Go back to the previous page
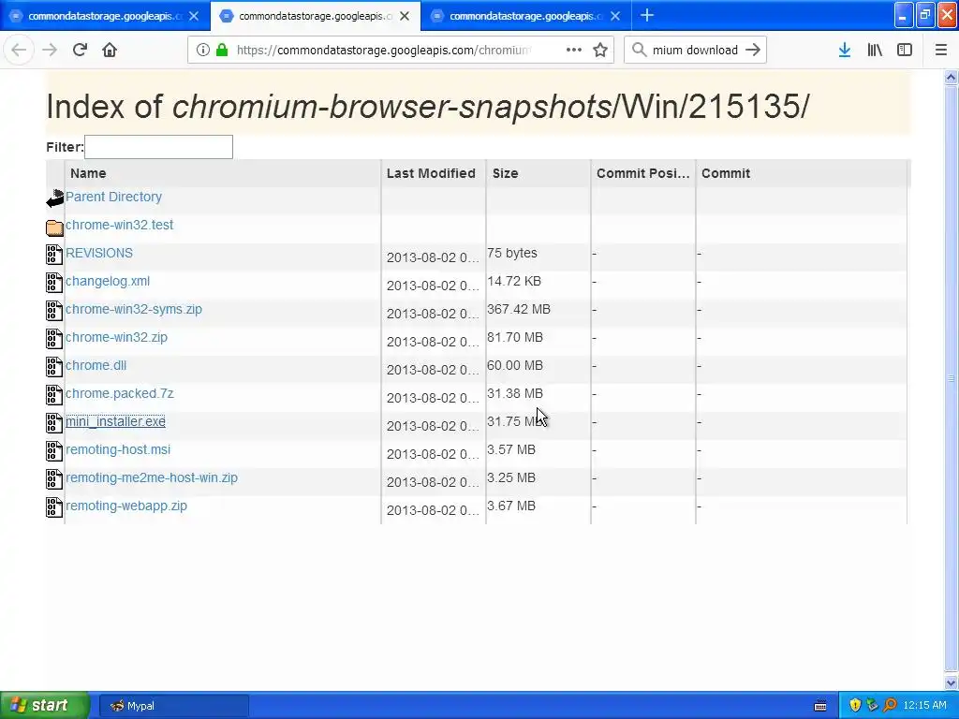 tap(19, 50)
